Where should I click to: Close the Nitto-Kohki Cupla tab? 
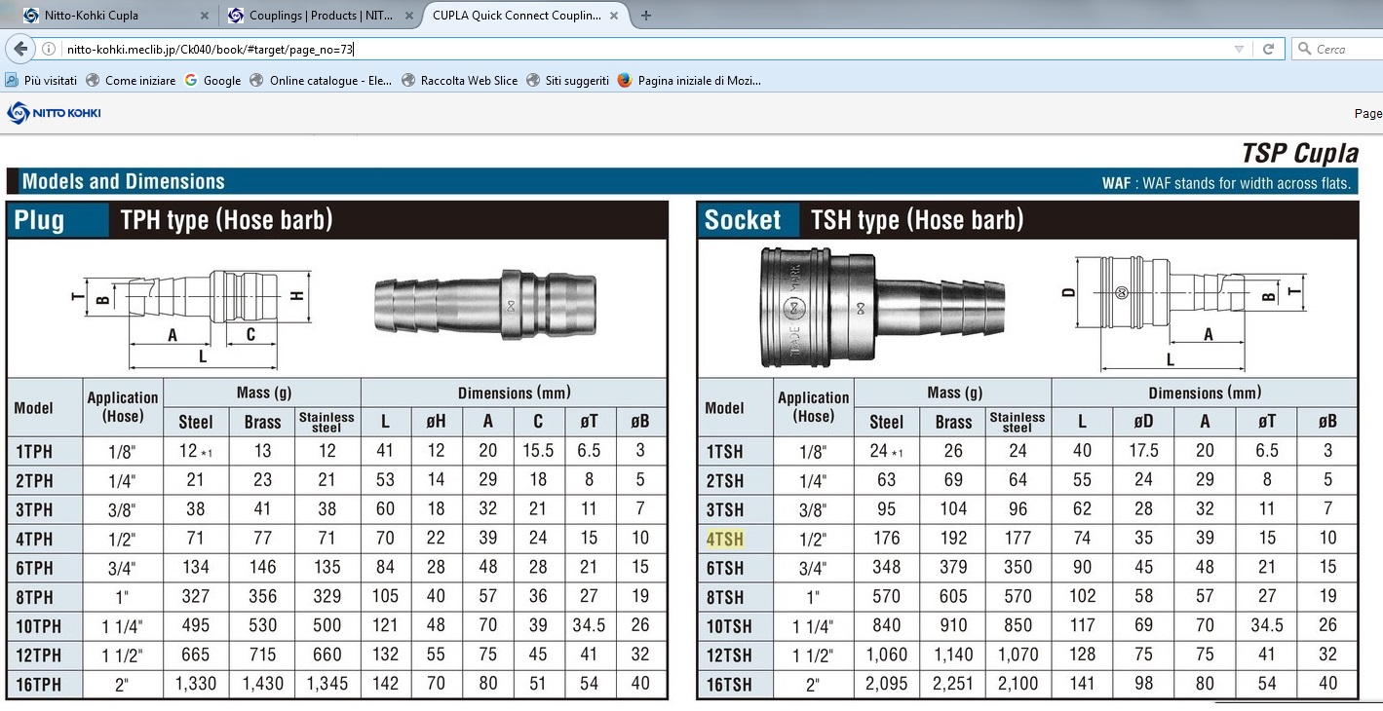coord(204,16)
